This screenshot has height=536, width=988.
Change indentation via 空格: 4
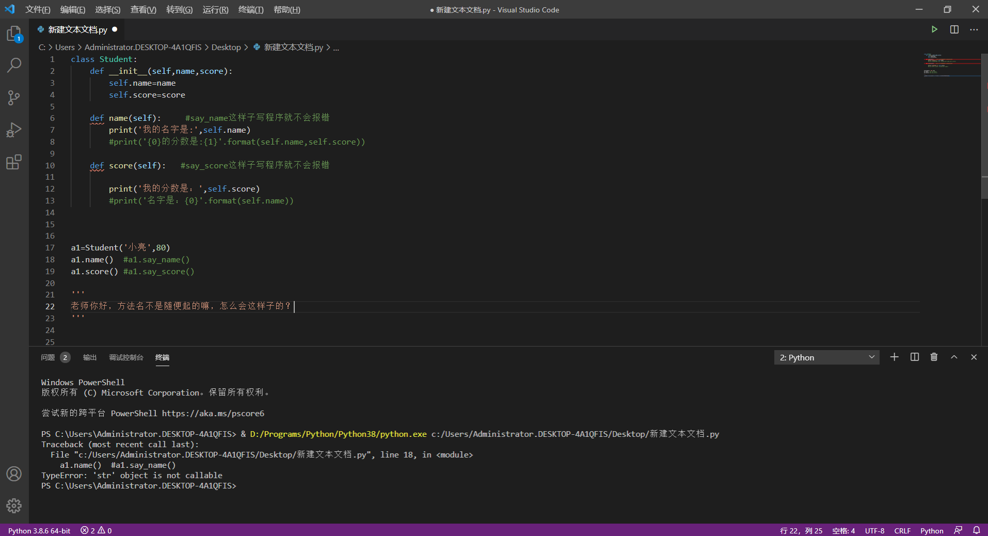[x=843, y=530]
